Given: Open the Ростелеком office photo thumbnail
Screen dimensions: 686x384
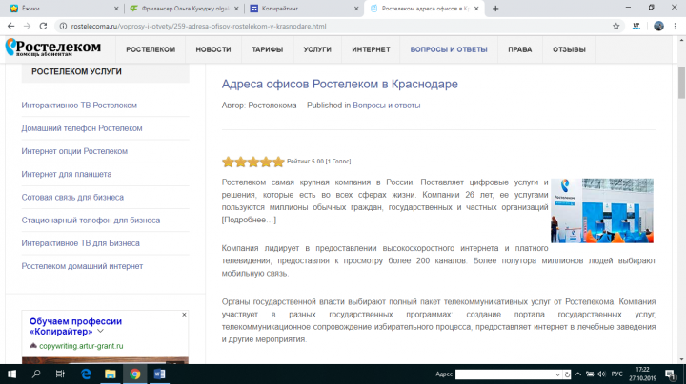Looking at the screenshot, I should coord(602,210).
